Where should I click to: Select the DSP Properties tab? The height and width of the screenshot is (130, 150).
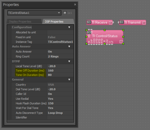pos(54,22)
